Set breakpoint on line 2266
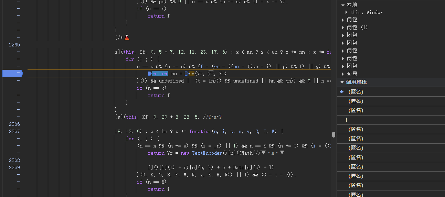Image resolution: width=445 pixels, height=197 pixels. [x=14, y=124]
